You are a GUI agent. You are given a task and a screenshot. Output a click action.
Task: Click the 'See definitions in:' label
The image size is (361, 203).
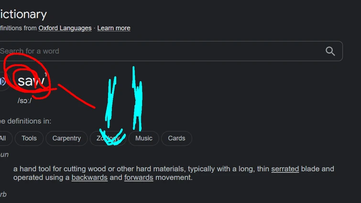coord(26,121)
